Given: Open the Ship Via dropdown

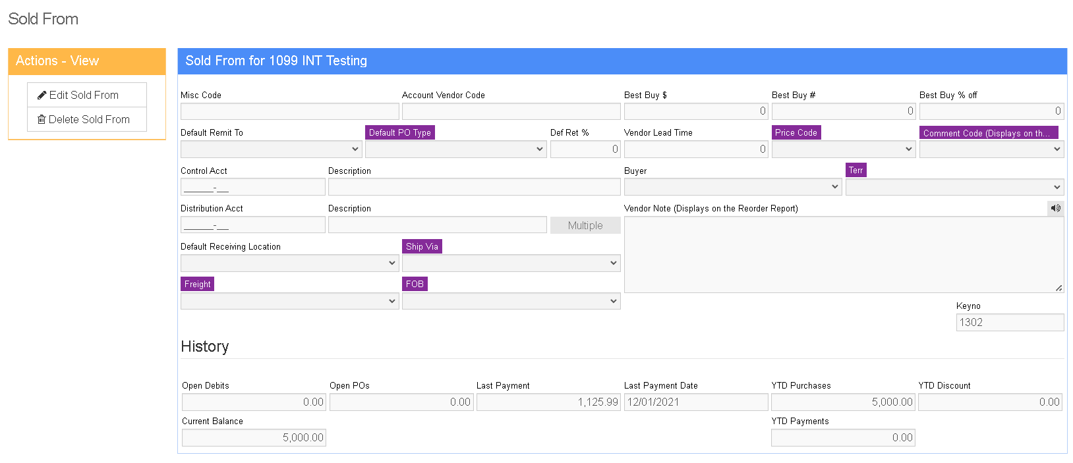Looking at the screenshot, I should pyautogui.click(x=511, y=263).
